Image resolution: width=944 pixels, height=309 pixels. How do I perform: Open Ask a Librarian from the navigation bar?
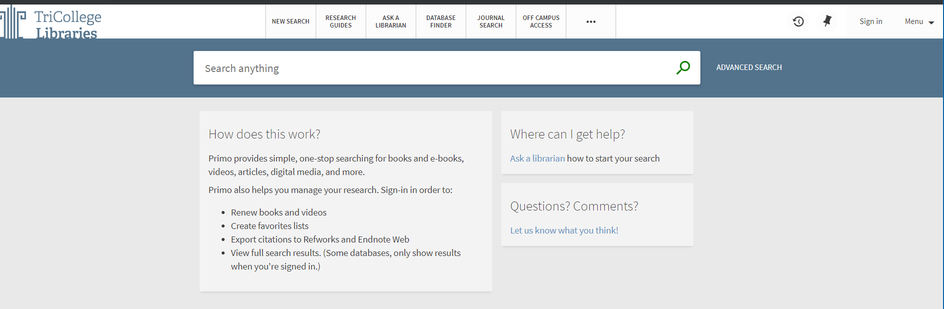pyautogui.click(x=391, y=21)
